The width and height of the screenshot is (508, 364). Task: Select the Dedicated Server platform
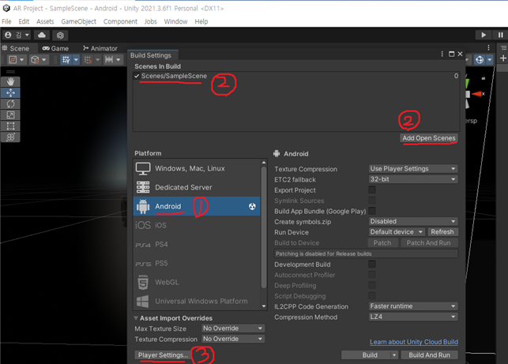point(197,187)
